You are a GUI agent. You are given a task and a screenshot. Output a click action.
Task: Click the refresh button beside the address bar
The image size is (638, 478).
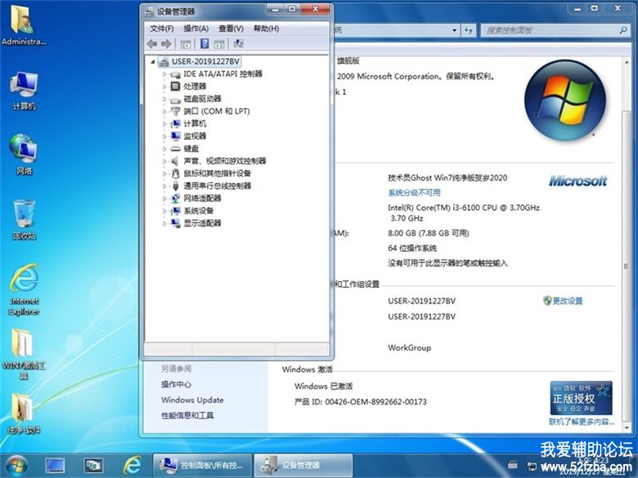(469, 30)
